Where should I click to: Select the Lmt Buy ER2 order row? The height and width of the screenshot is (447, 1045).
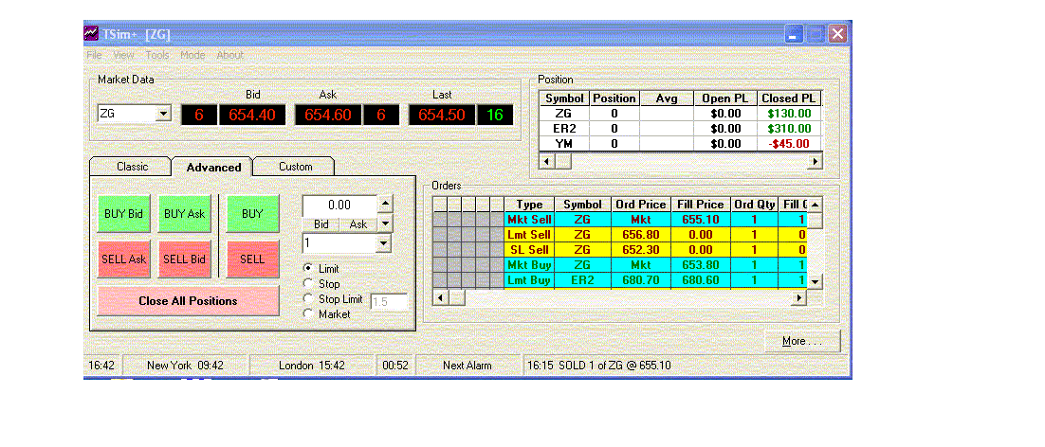pos(620,280)
